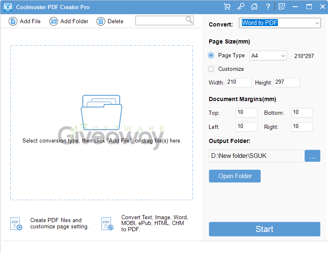
Task: Click the Start button
Action: point(264,229)
